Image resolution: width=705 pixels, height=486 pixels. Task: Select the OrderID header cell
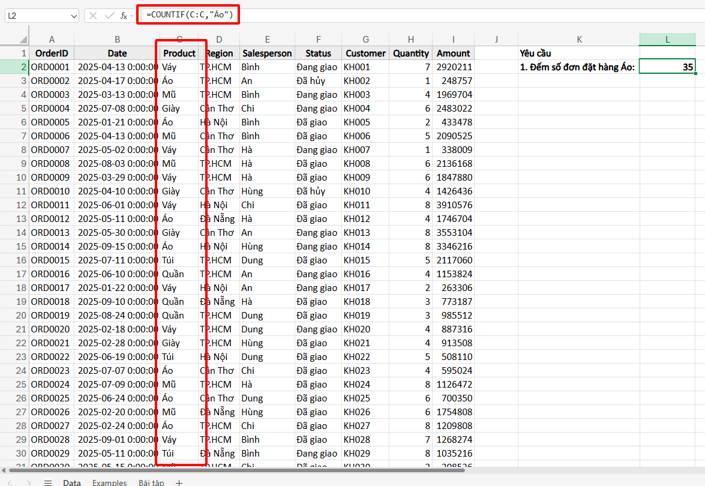[x=52, y=53]
